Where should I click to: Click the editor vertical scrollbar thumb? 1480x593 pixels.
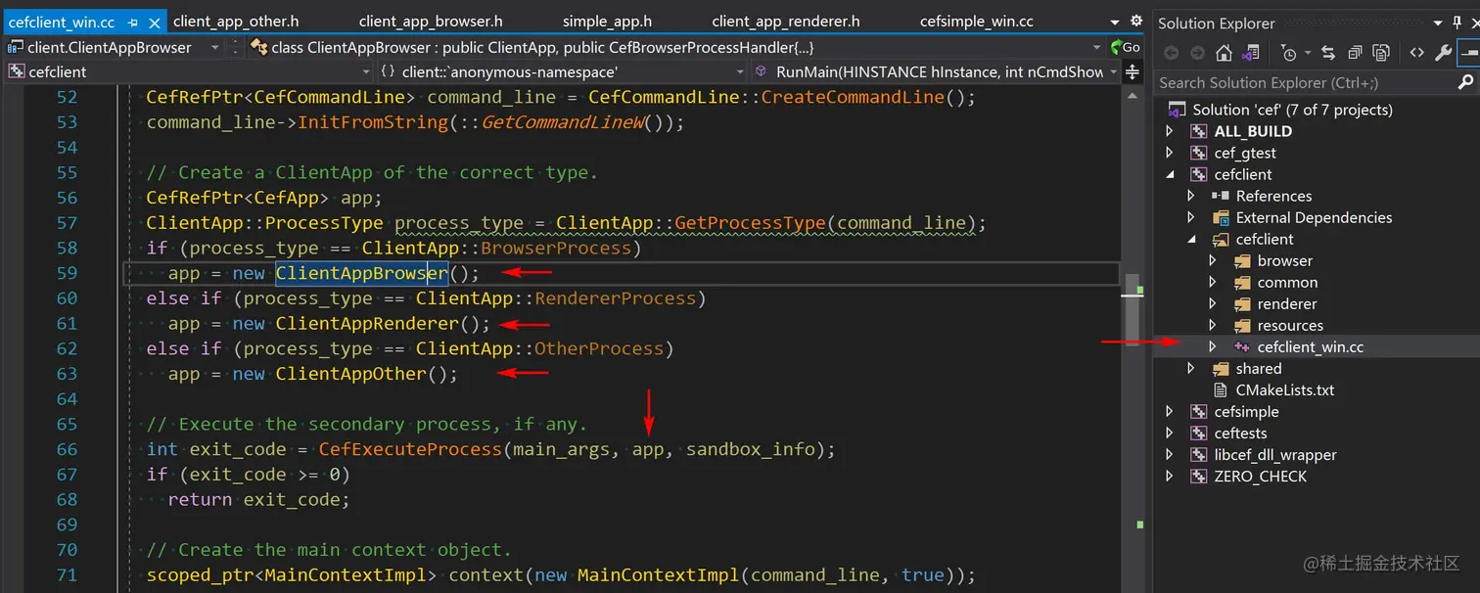click(1133, 308)
